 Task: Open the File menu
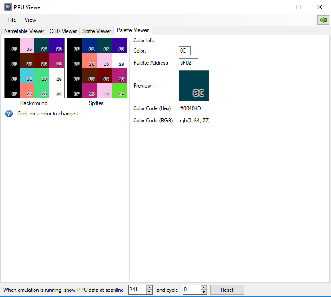click(x=12, y=20)
